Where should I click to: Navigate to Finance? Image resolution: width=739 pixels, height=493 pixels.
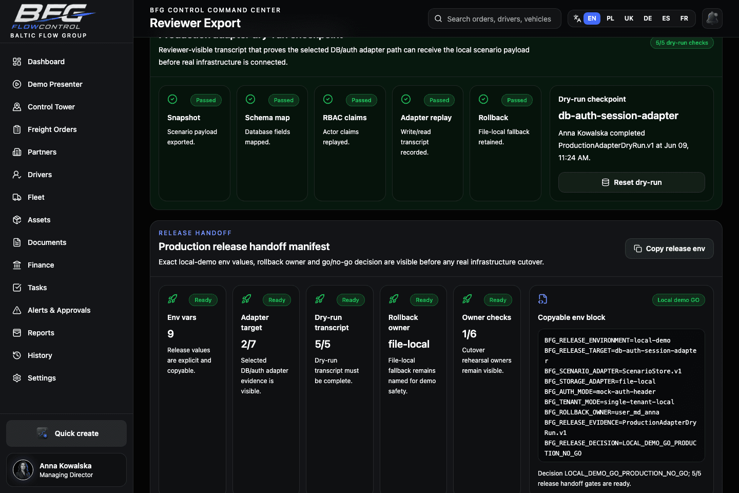(x=67, y=265)
